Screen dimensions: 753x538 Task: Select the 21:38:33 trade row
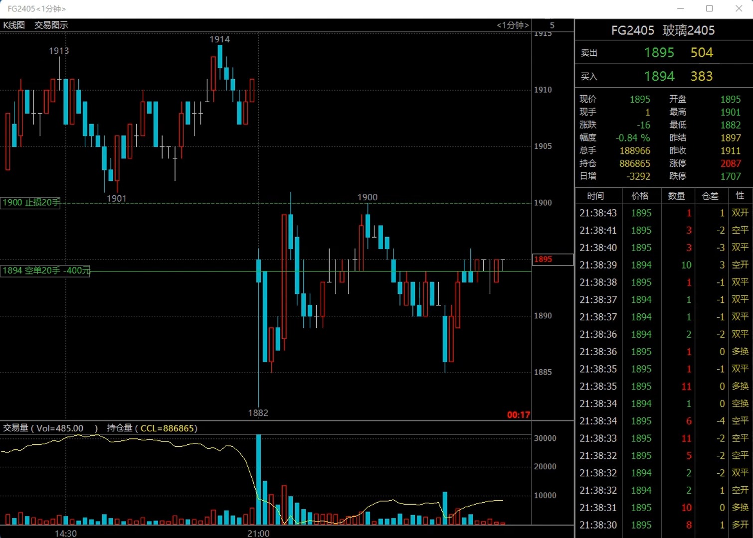pos(664,438)
